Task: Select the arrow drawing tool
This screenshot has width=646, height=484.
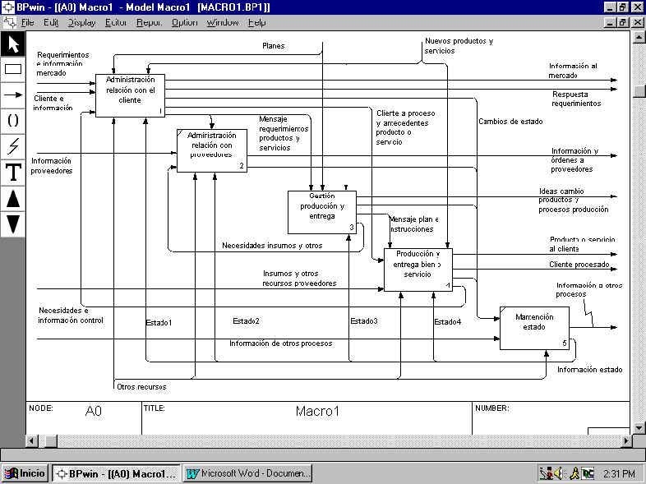Action: point(13,94)
